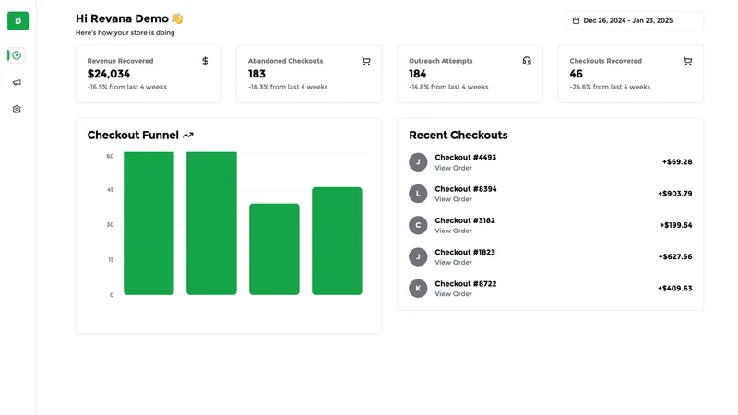Click the calendar icon in date range picker
The height and width of the screenshot is (415, 738).
pos(576,20)
